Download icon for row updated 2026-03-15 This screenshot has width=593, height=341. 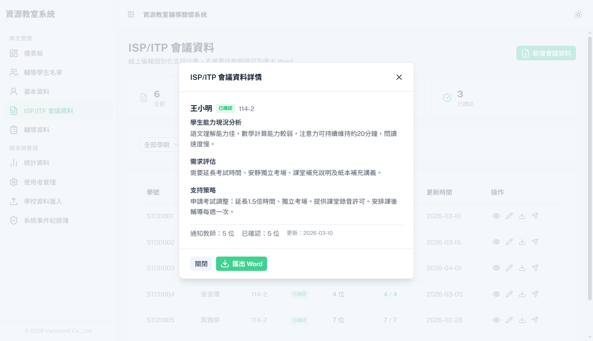(522, 242)
